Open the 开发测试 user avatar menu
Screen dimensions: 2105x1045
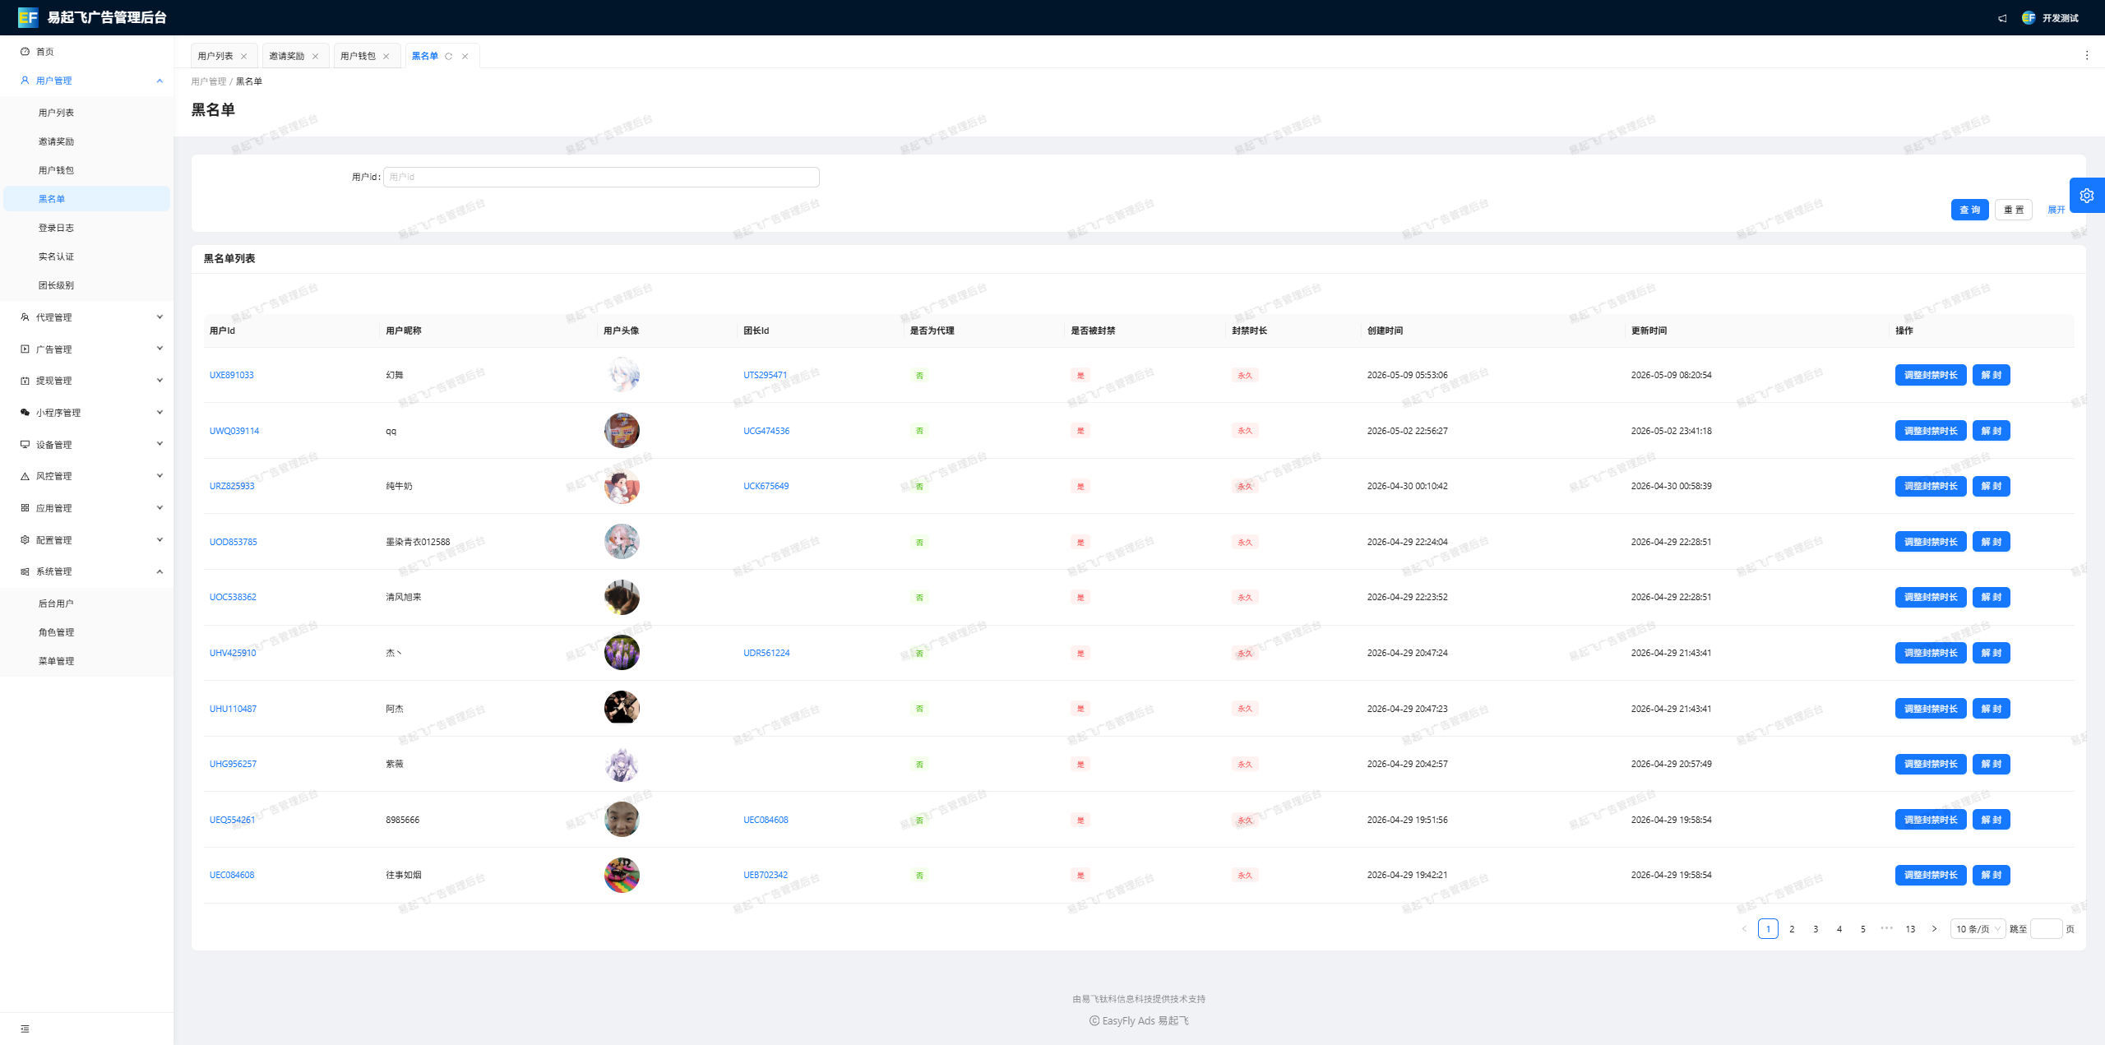2051,18
